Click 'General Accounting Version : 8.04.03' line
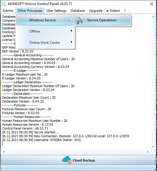157x171 pixels. tap(29, 63)
